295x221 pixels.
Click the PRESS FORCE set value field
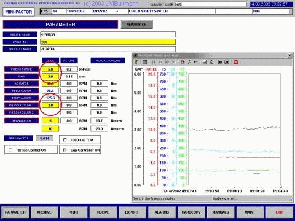pos(50,69)
